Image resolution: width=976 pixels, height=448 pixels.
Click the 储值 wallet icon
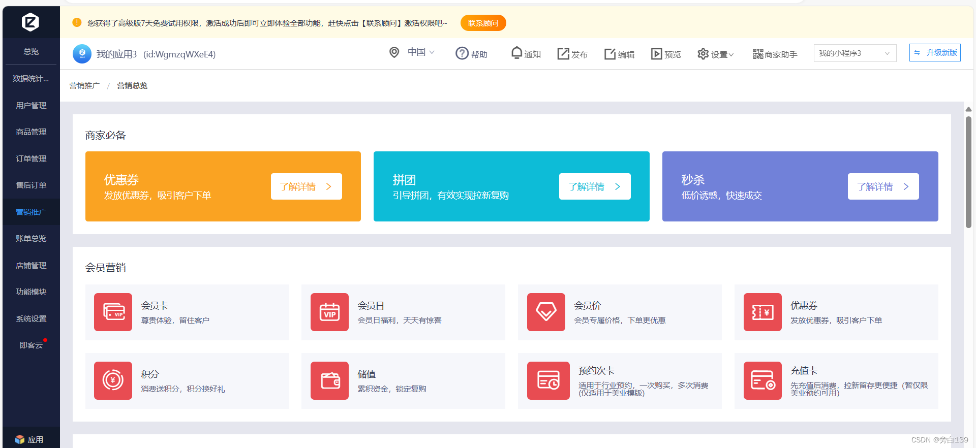[329, 380]
